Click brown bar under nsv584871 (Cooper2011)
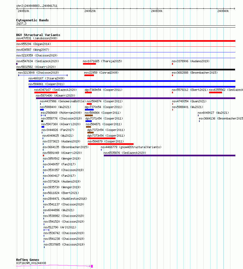 coord(88,127)
